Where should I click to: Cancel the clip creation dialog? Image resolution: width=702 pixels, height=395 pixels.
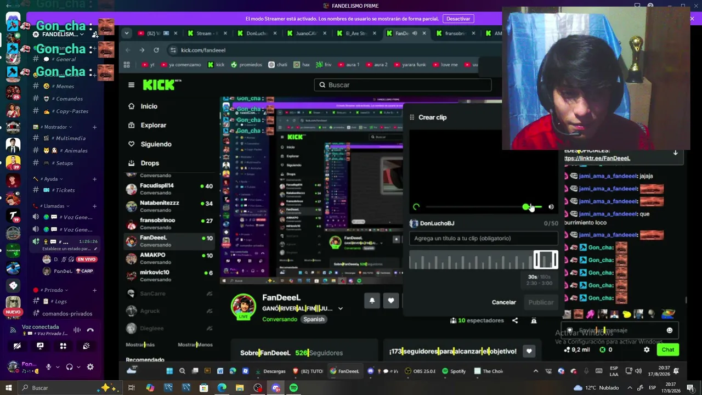(504, 302)
